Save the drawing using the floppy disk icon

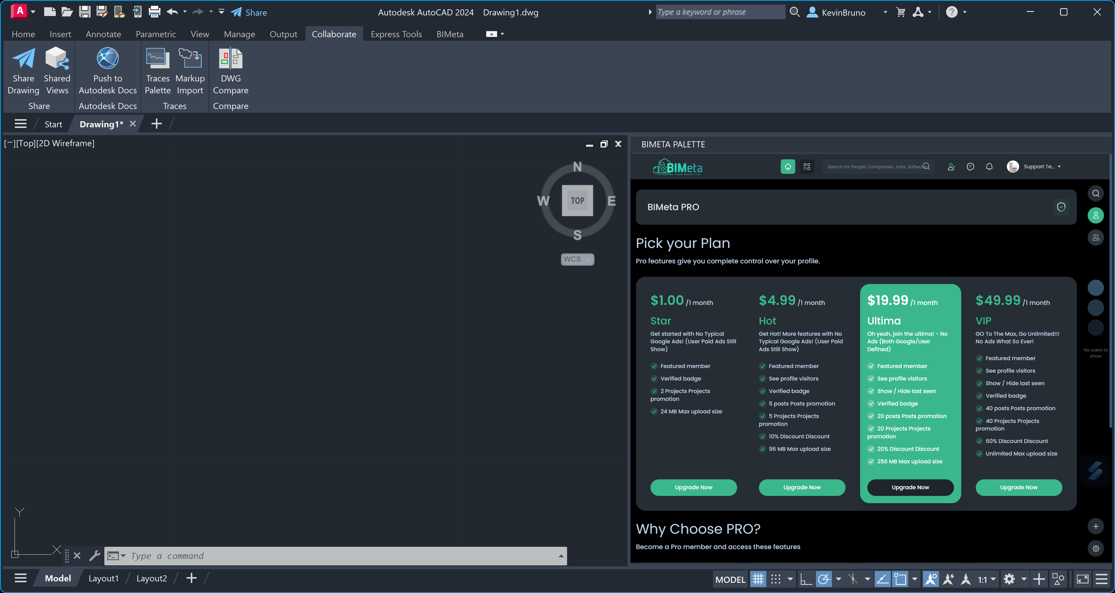click(x=84, y=12)
